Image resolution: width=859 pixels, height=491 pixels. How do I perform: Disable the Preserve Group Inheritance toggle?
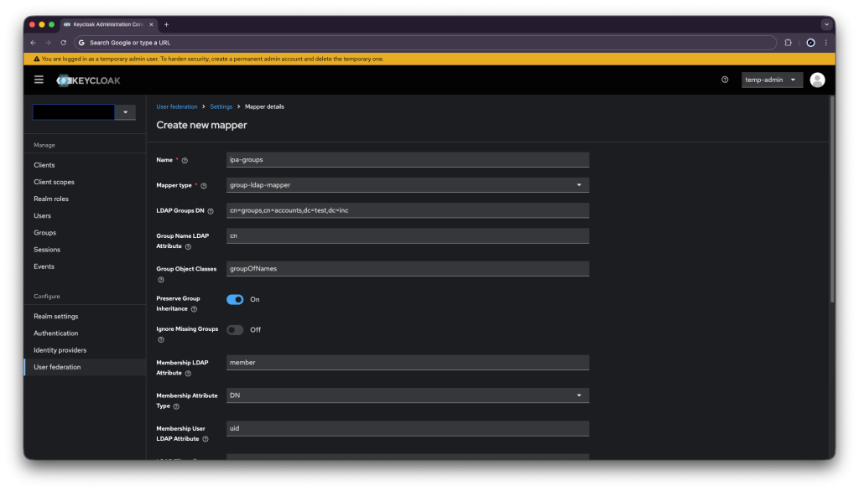[235, 299]
